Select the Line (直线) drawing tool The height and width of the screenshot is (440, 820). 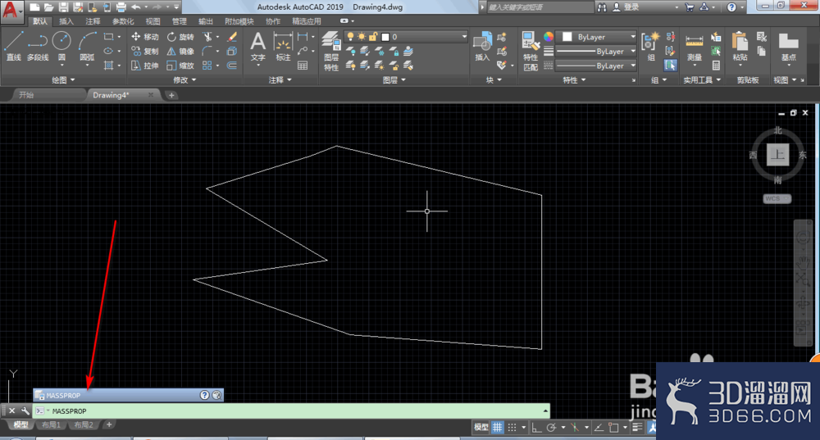14,46
